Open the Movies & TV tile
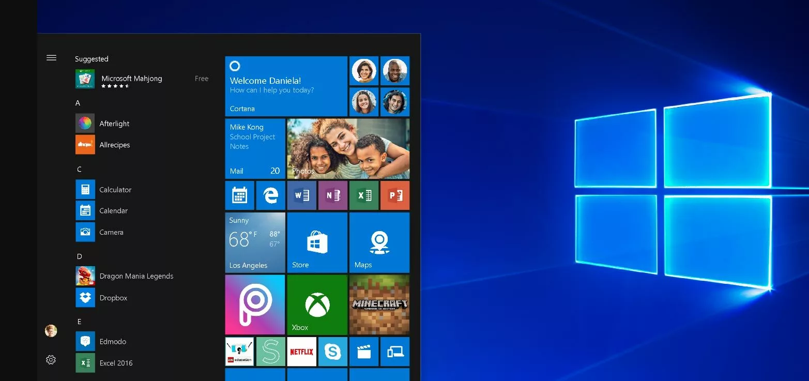 [364, 352]
